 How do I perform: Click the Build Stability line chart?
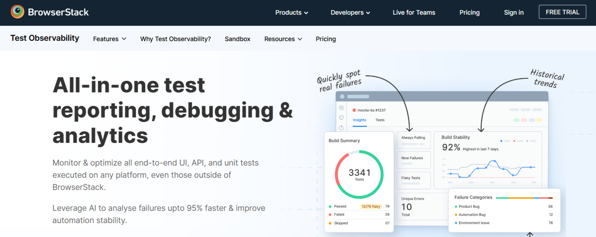click(x=491, y=169)
